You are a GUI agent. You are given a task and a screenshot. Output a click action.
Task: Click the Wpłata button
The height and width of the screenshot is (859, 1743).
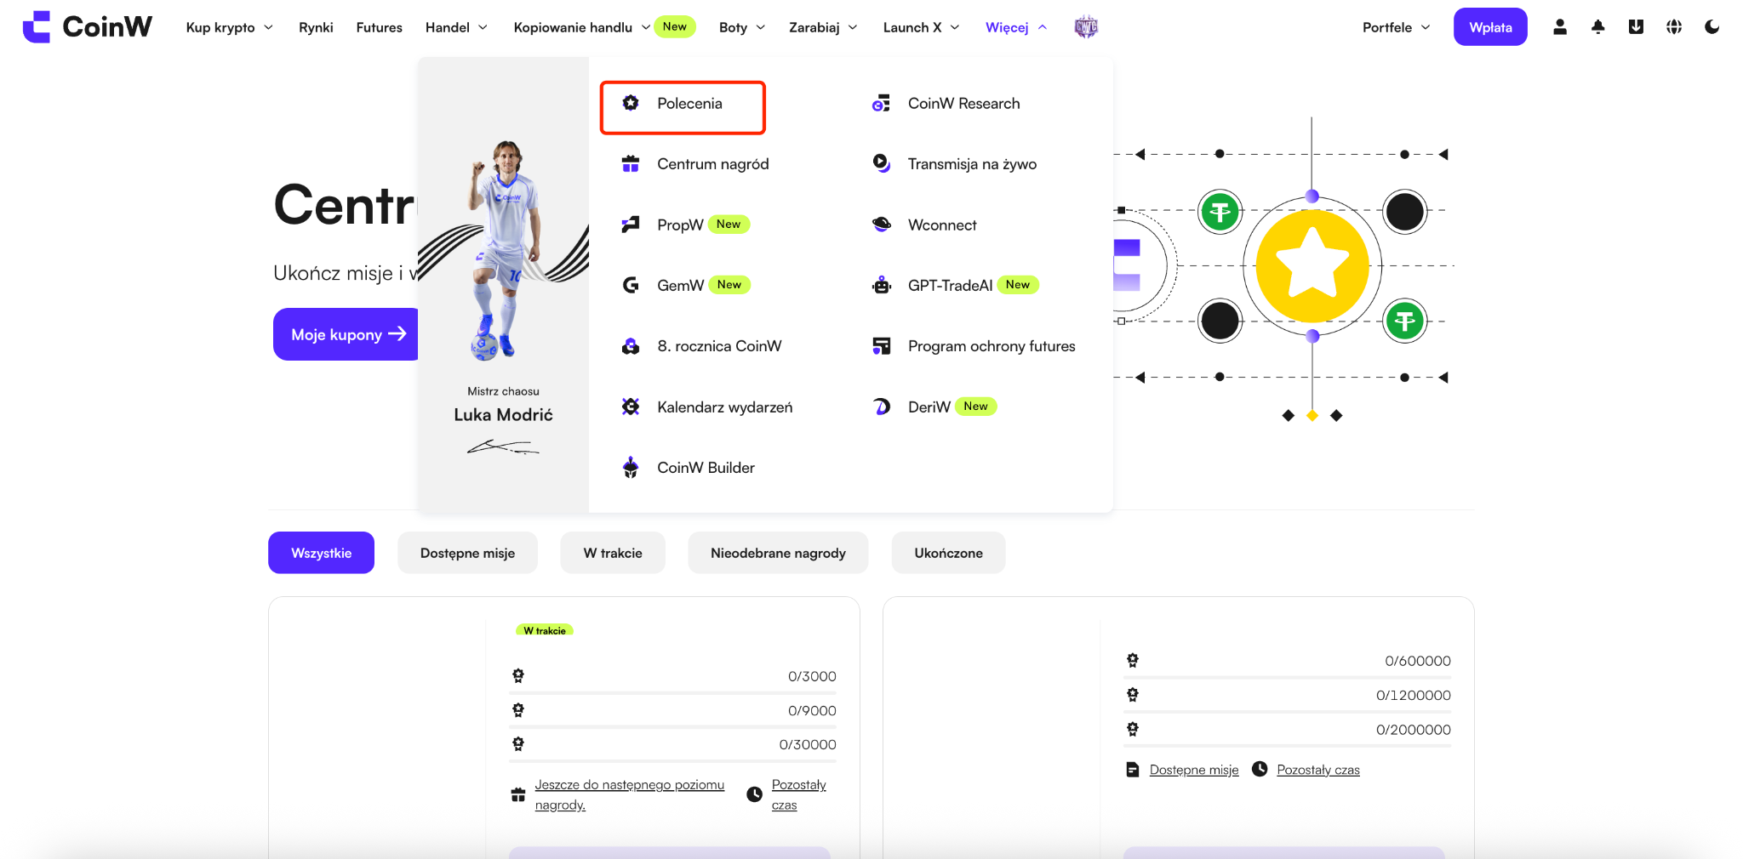point(1490,27)
